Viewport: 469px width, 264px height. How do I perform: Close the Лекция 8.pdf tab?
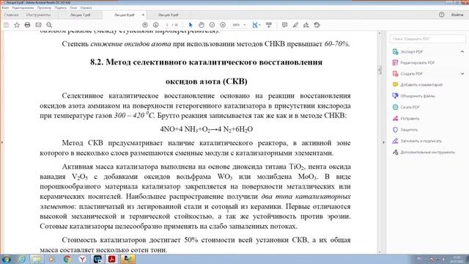(x=143, y=15)
